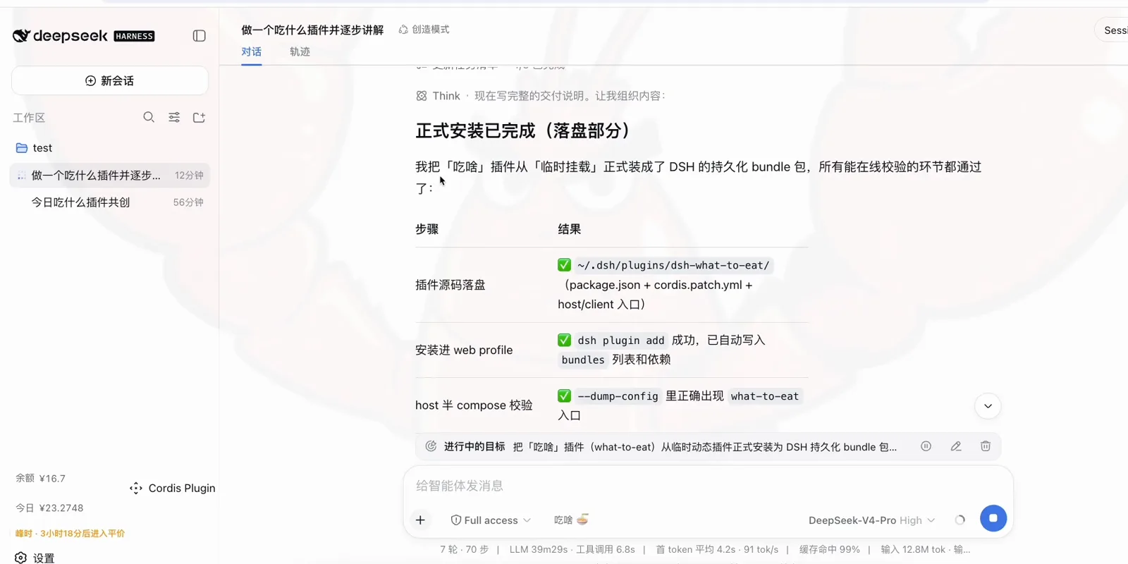Click today's cost 今日 ¥23.2748
The image size is (1128, 564).
[49, 508]
